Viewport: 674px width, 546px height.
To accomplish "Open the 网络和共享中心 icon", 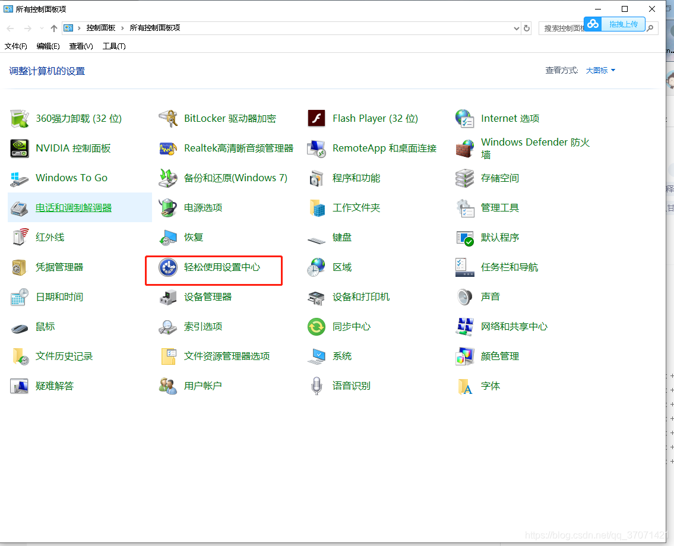I will 464,327.
